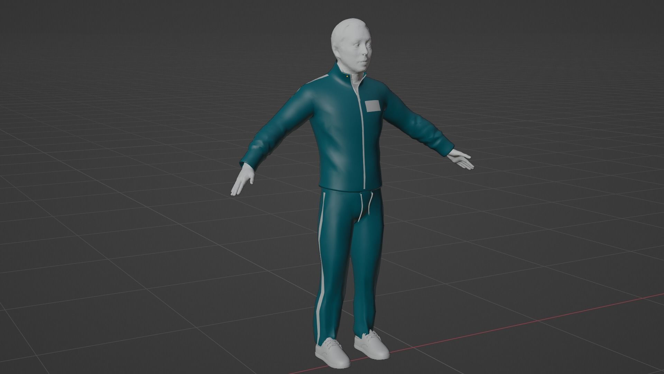664x374 pixels.
Task: Select the teal trousers mesh
Action: pos(349,267)
